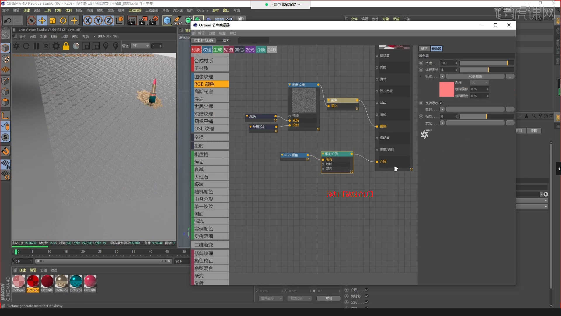Collapse the RGB 颜色 node triangle
561x316 pixels.
coord(282,155)
